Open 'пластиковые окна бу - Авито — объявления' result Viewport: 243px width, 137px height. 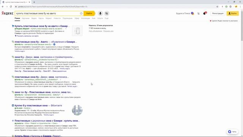46,42
